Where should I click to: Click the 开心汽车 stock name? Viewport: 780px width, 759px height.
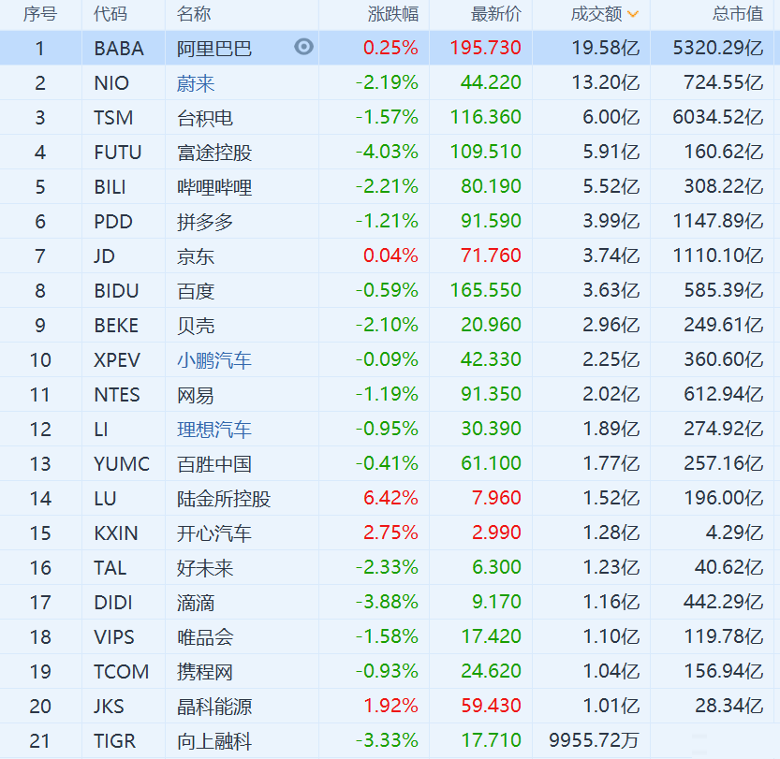pyautogui.click(x=214, y=533)
